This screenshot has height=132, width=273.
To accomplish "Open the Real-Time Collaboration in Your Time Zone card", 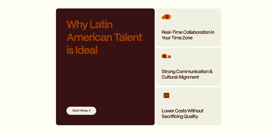I will pyautogui.click(x=188, y=27).
